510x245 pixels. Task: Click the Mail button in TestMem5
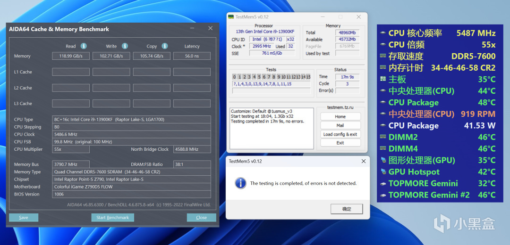(340, 125)
